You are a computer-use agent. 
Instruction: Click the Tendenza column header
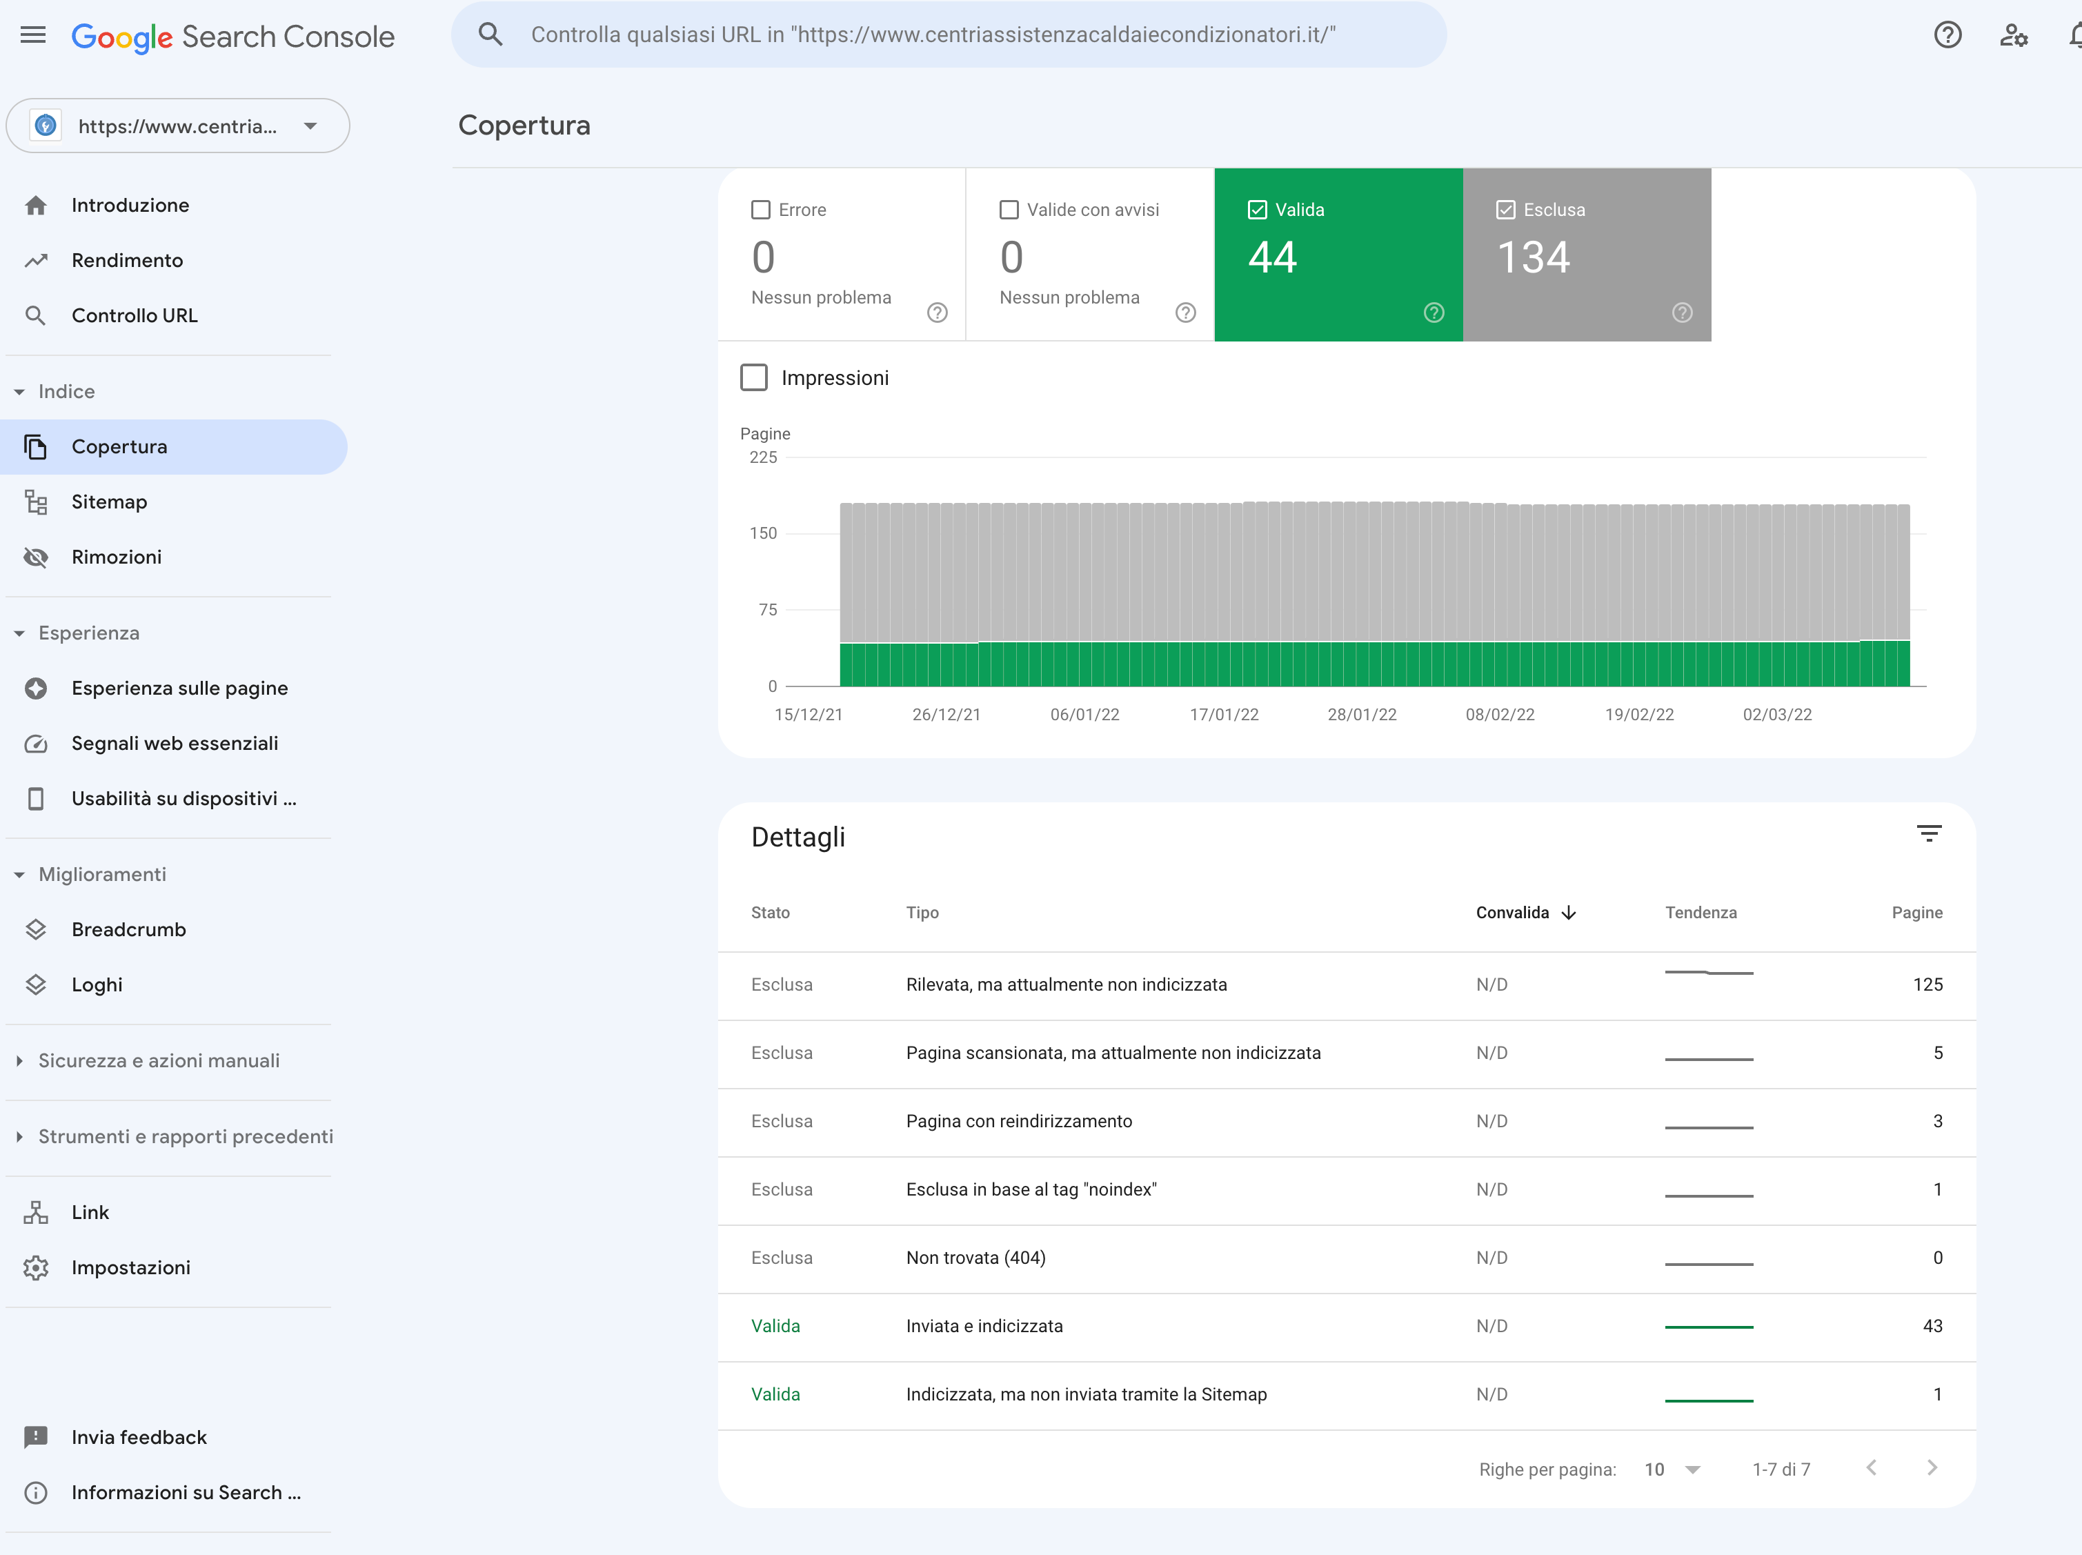[x=1701, y=912]
